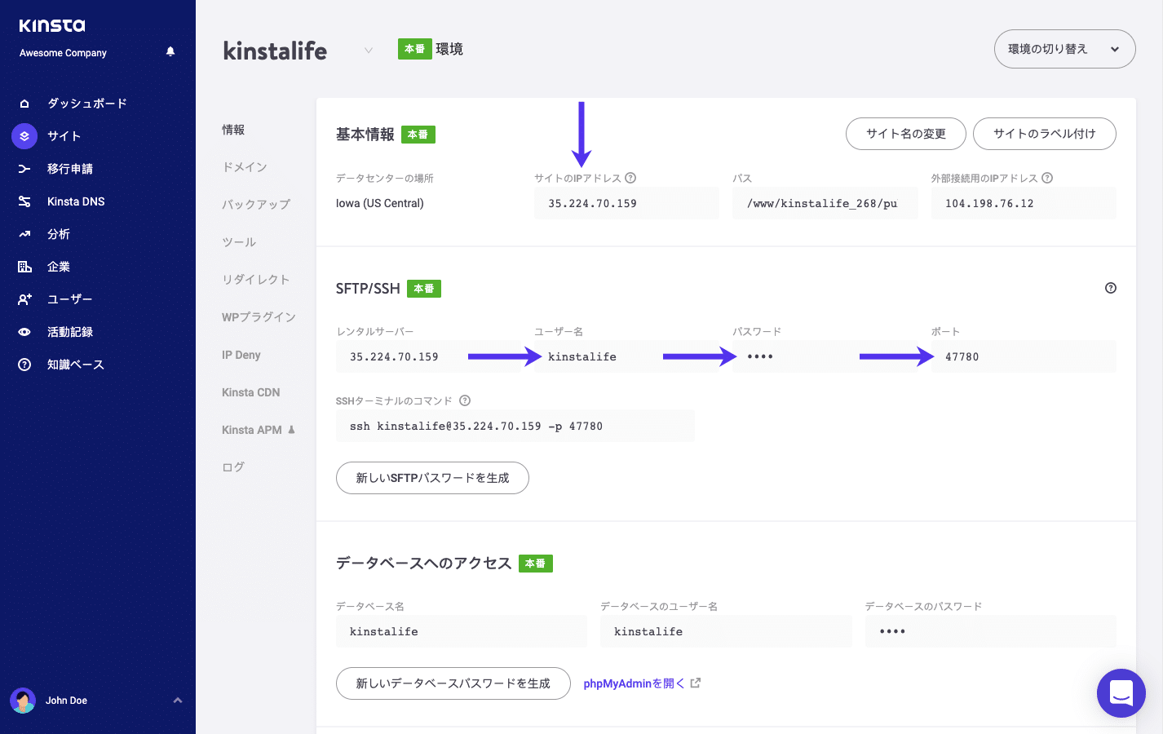Image resolution: width=1163 pixels, height=734 pixels.
Task: Select the WPプラグイン tab
Action: (259, 316)
